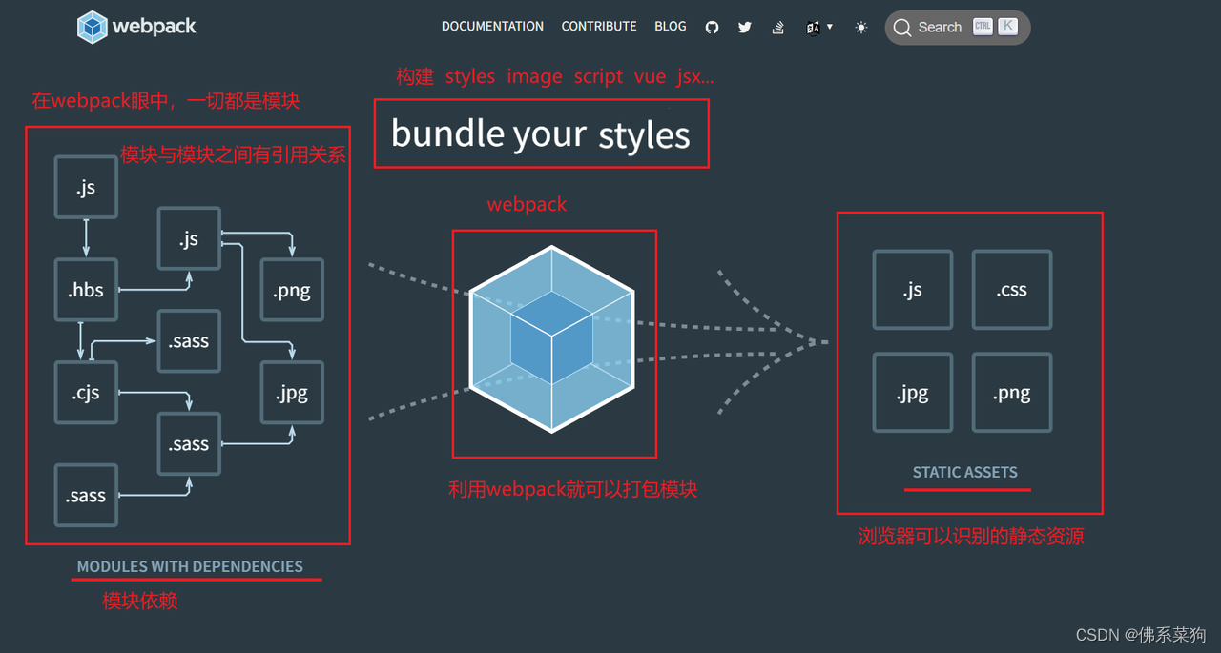Viewport: 1221px width, 653px height.
Task: Click the CSDN watermark link
Action: click(x=1139, y=634)
